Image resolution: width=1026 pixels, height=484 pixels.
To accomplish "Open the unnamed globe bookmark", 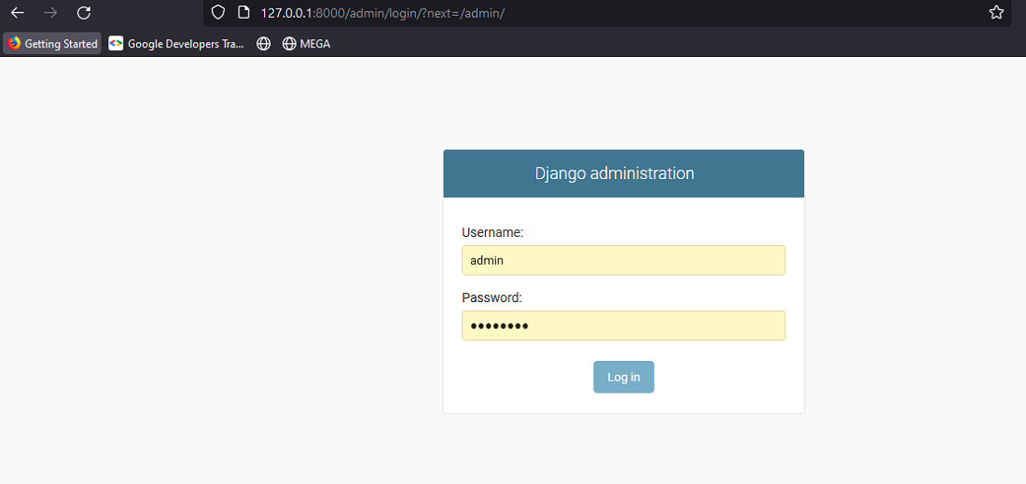I will click(263, 44).
